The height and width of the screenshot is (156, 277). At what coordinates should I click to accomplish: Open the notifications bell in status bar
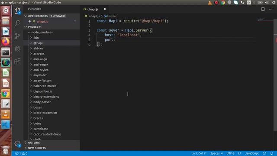click(x=271, y=153)
